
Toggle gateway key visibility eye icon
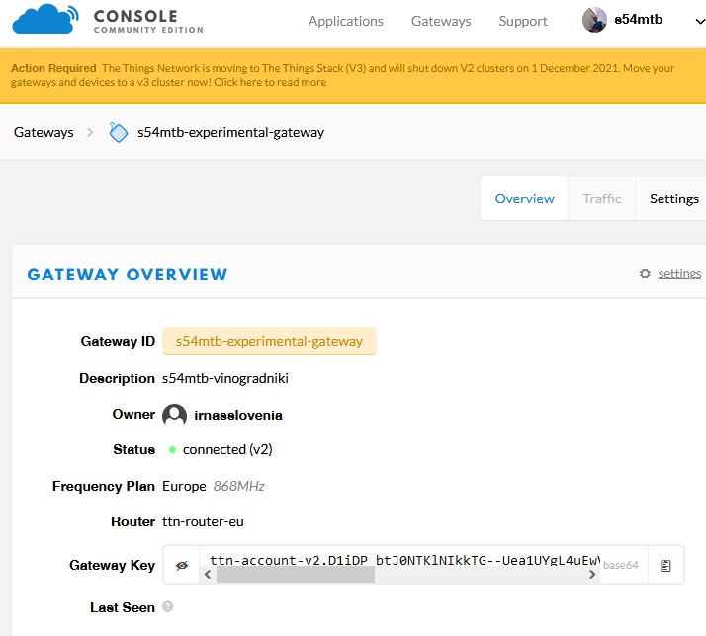tap(182, 565)
